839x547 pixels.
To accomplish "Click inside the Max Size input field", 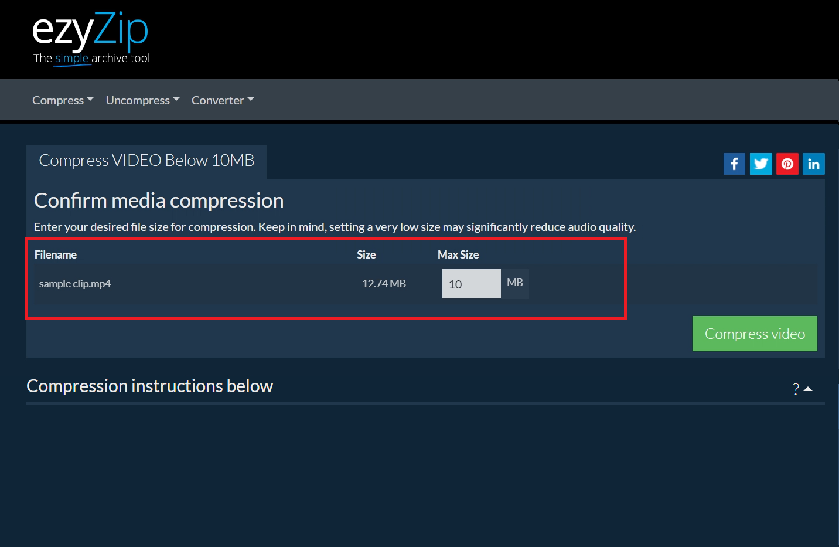I will (x=471, y=283).
